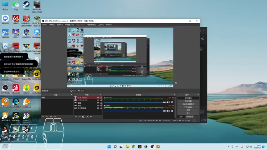267x150 pixels.
Task: Open the Ubisoft Connect desktop shortcut
Action: tap(26, 118)
